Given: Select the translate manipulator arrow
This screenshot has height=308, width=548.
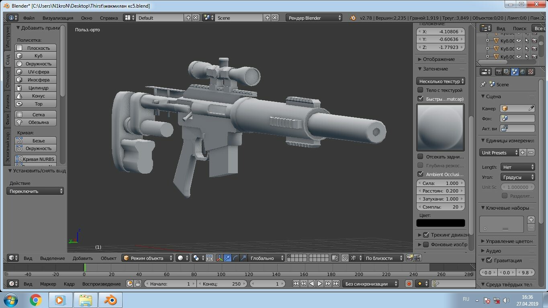Looking at the screenshot, I should tap(227, 258).
